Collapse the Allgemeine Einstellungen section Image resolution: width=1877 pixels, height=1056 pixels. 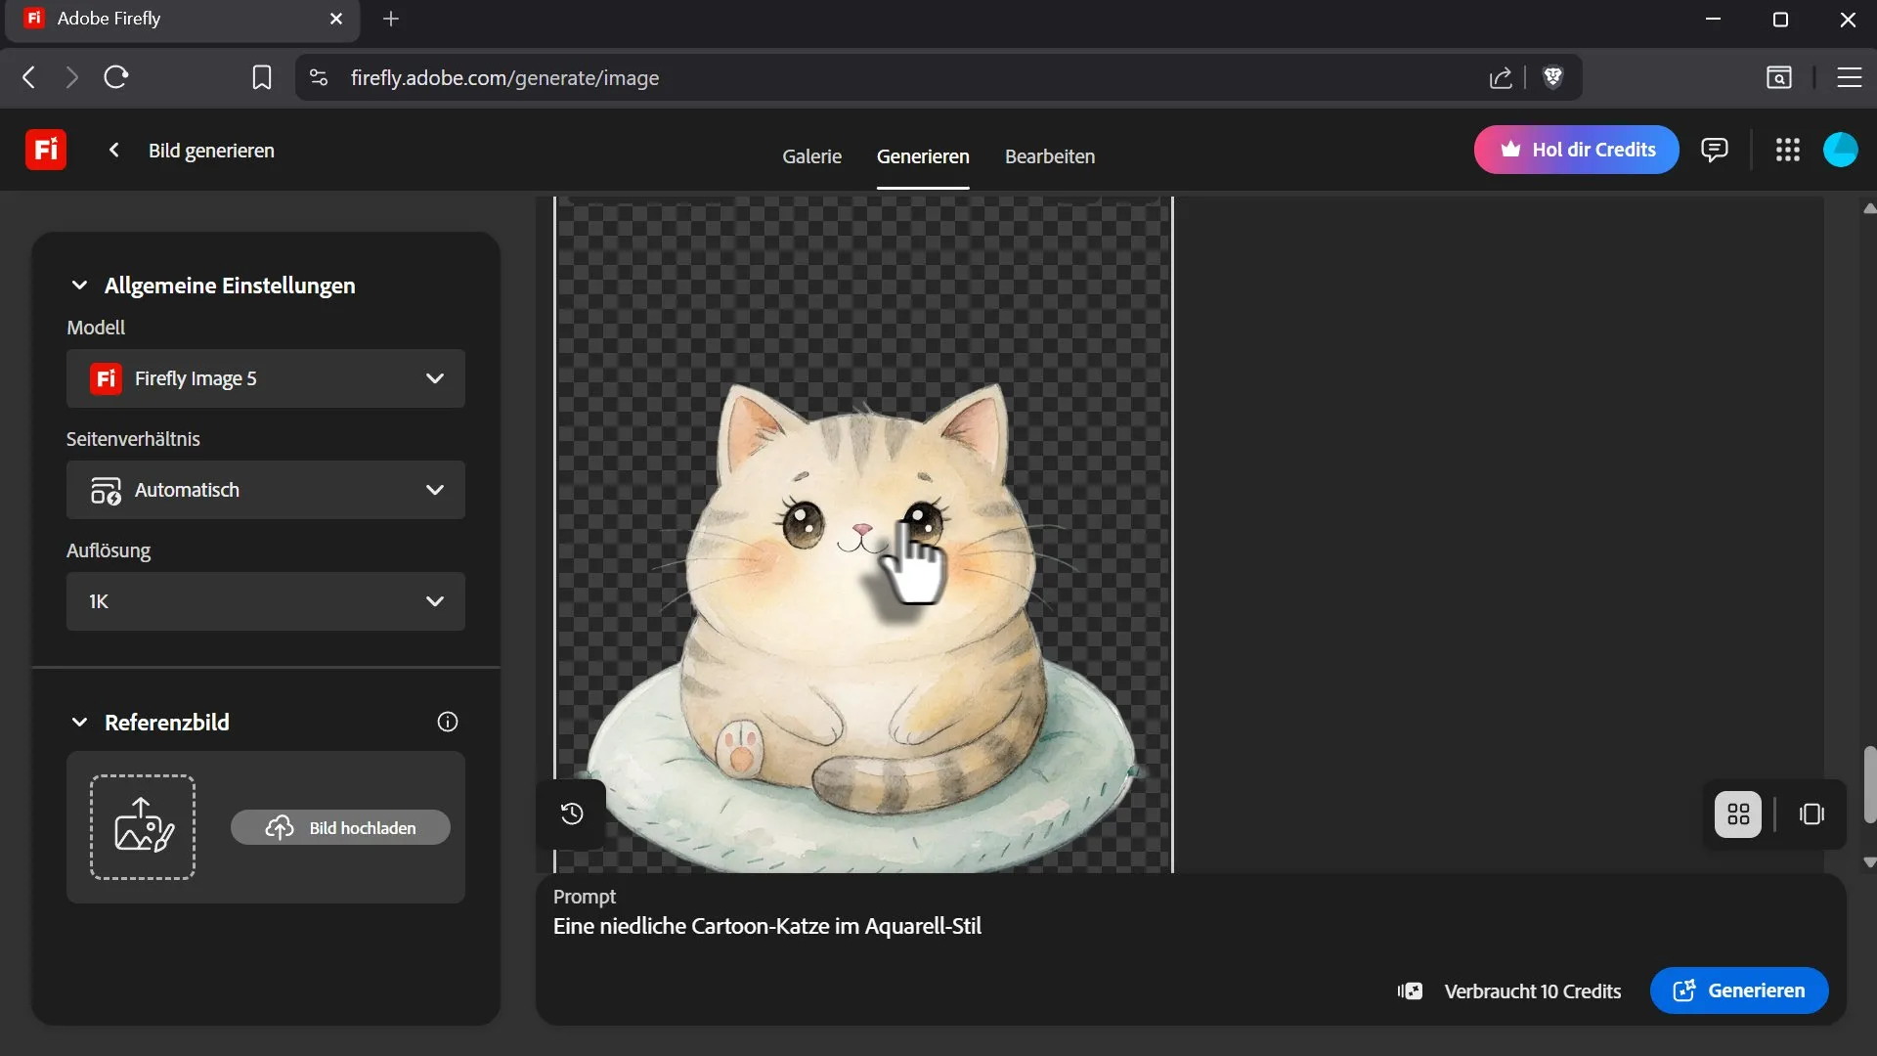[x=80, y=286]
